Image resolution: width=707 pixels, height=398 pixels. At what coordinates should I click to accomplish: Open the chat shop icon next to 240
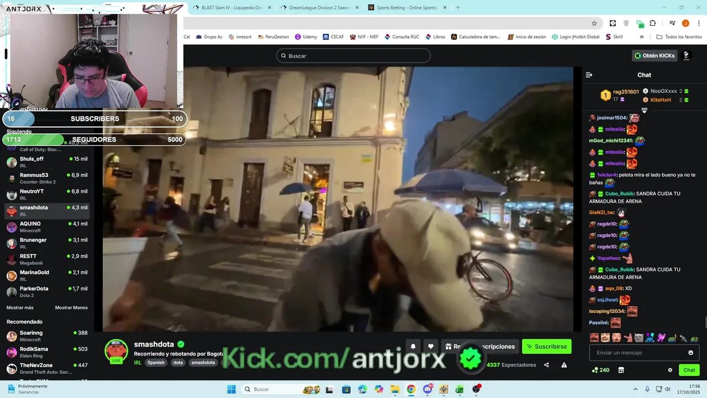click(x=621, y=370)
